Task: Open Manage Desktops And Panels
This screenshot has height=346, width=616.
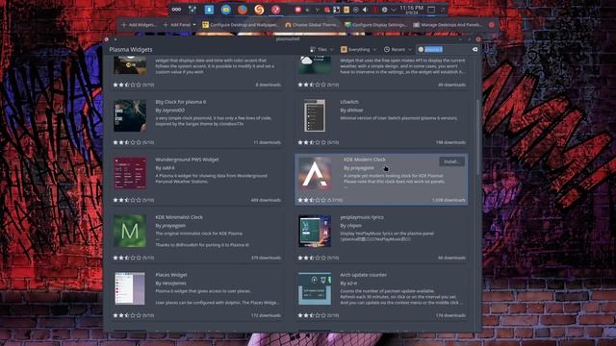Action: pos(448,25)
